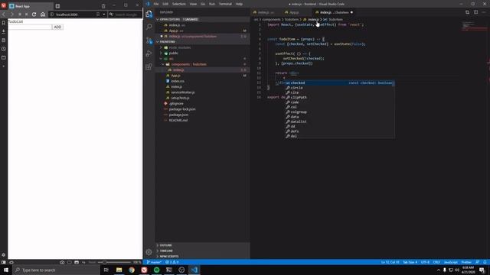This screenshot has width=490, height=275.
Task: Open the Terminal menu in VS Code
Action: (x=225, y=4)
